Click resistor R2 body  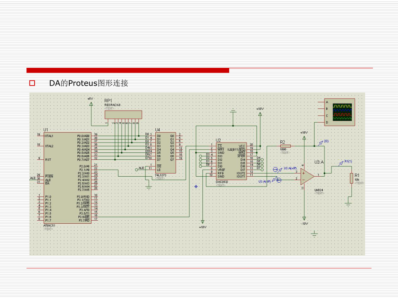pyautogui.click(x=285, y=146)
